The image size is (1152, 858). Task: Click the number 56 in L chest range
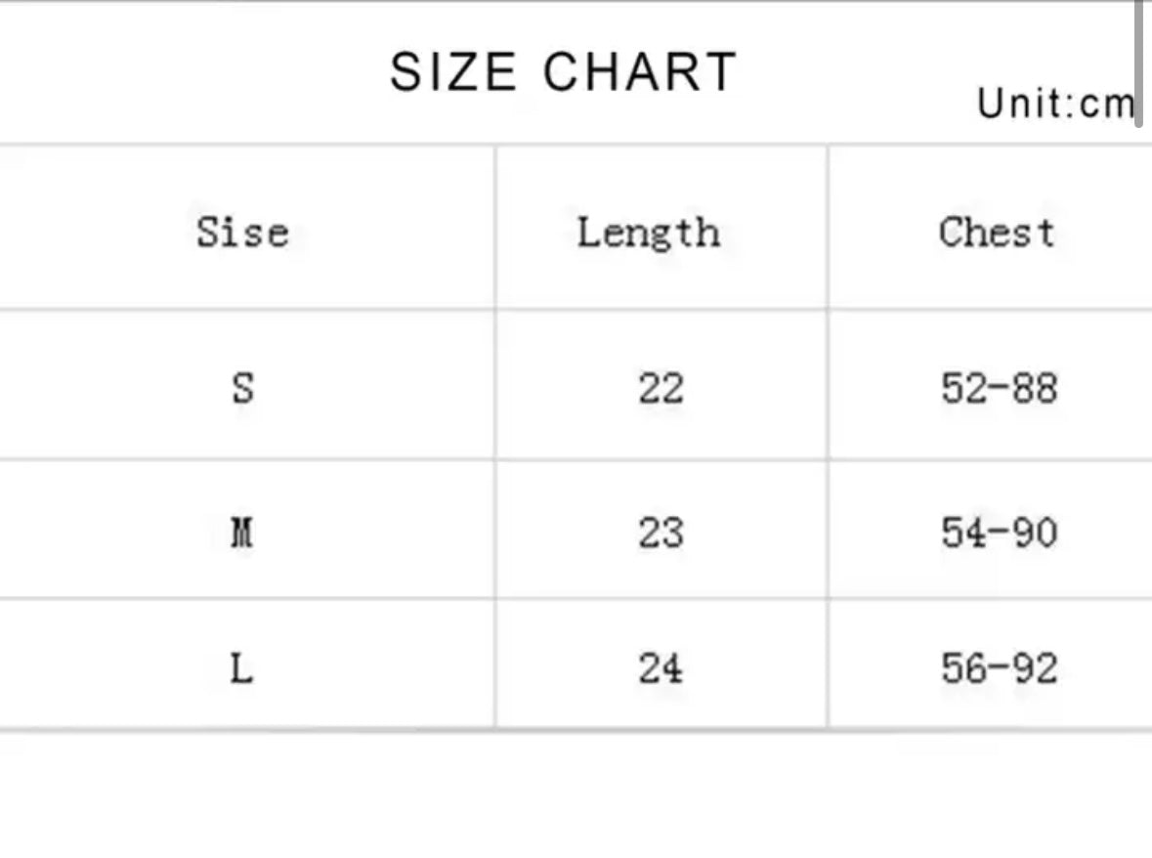963,668
